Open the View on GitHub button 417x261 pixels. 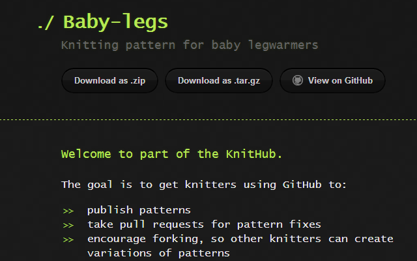(332, 81)
